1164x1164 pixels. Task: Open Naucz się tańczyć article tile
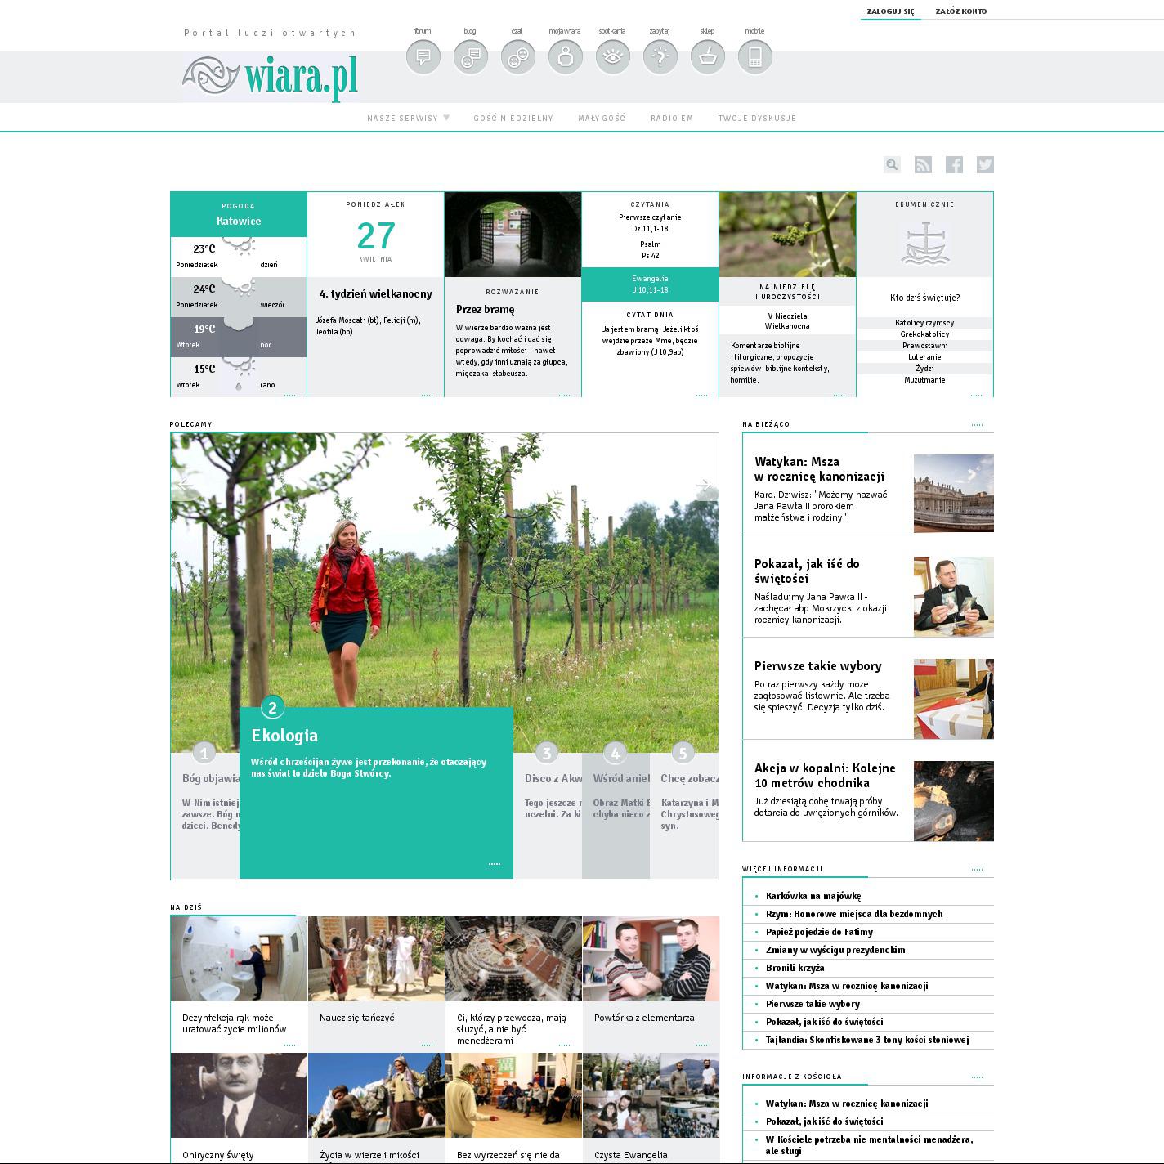[376, 984]
